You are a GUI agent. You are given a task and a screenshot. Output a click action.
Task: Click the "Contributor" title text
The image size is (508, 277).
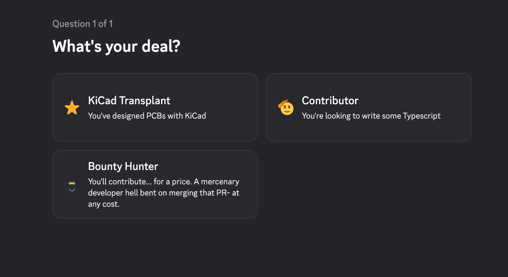click(x=330, y=101)
